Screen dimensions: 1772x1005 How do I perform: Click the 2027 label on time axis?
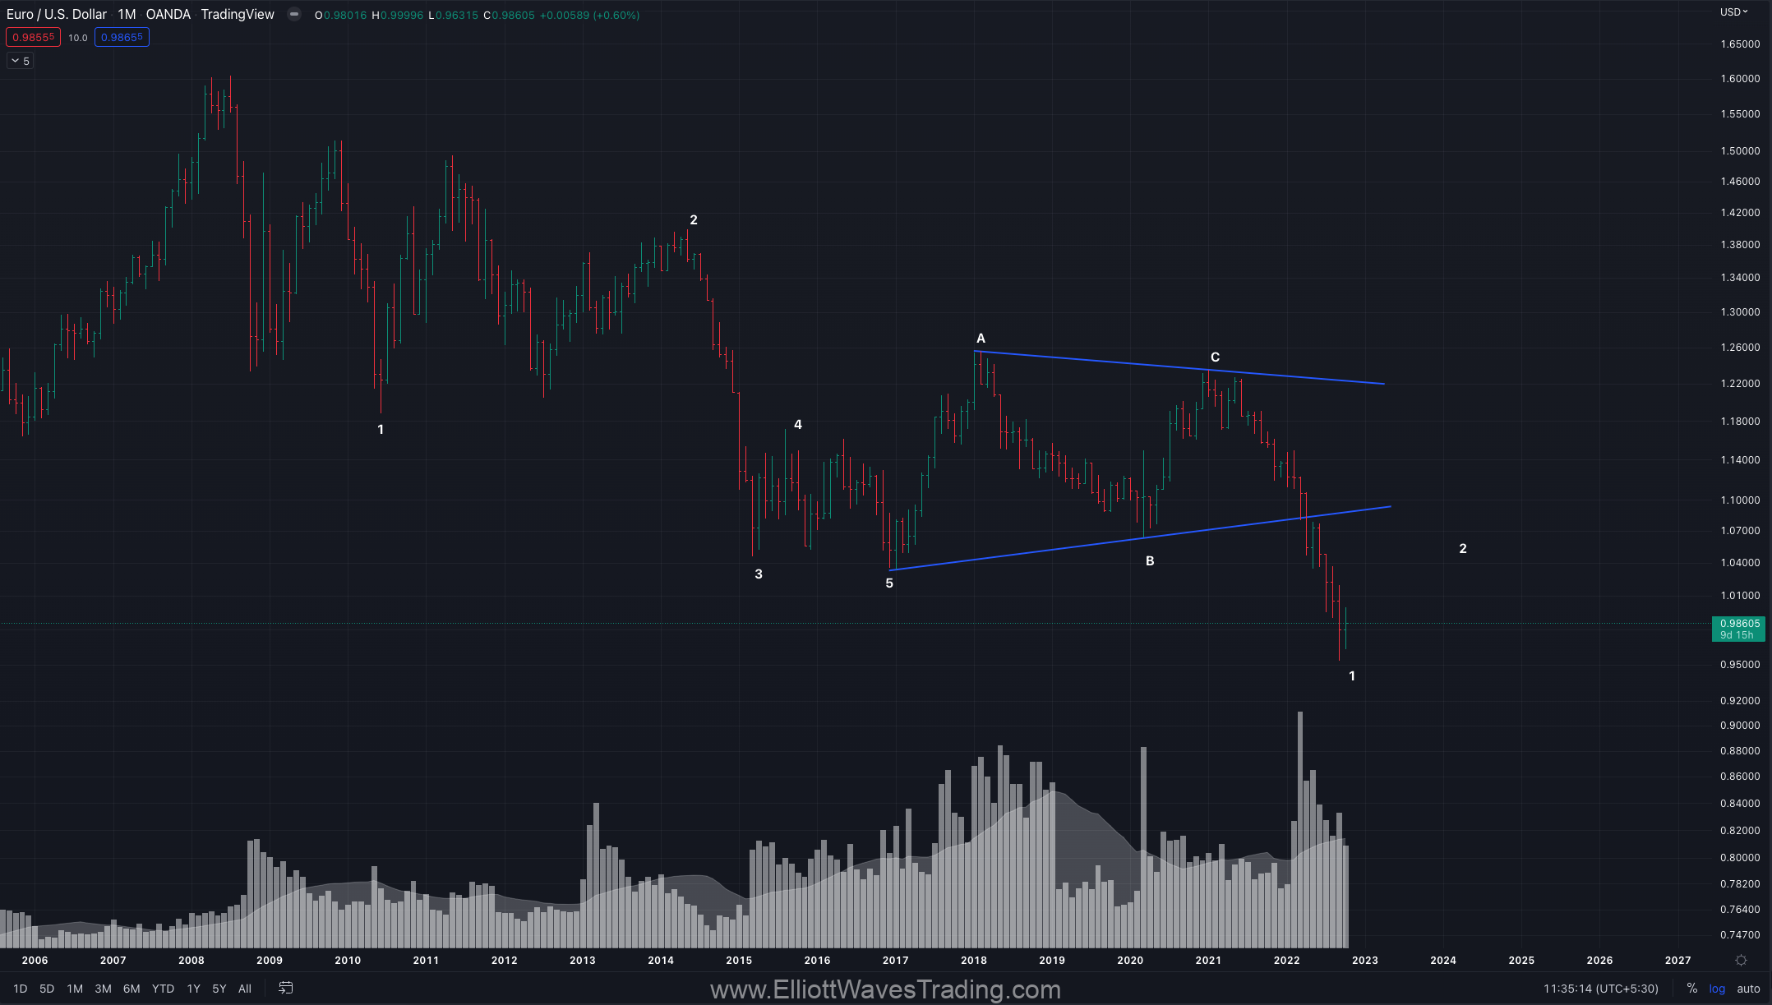click(x=1678, y=960)
